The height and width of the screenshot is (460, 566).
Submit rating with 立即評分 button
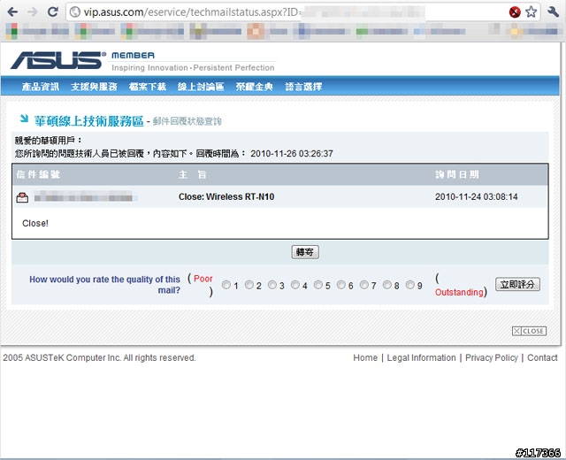point(517,284)
